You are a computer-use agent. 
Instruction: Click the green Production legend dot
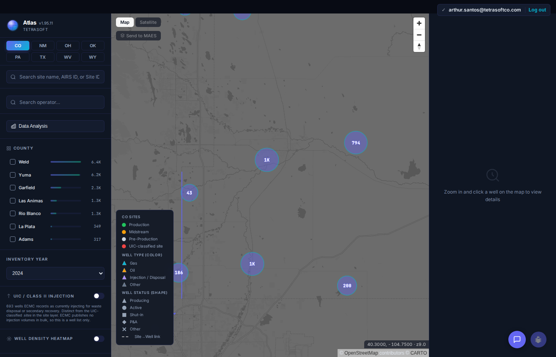pyautogui.click(x=124, y=225)
